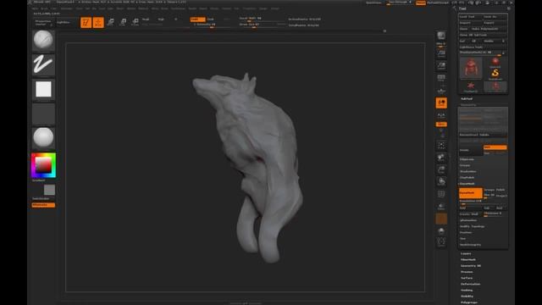
Task: Open the Alpha menu
Action: click(36, 8)
